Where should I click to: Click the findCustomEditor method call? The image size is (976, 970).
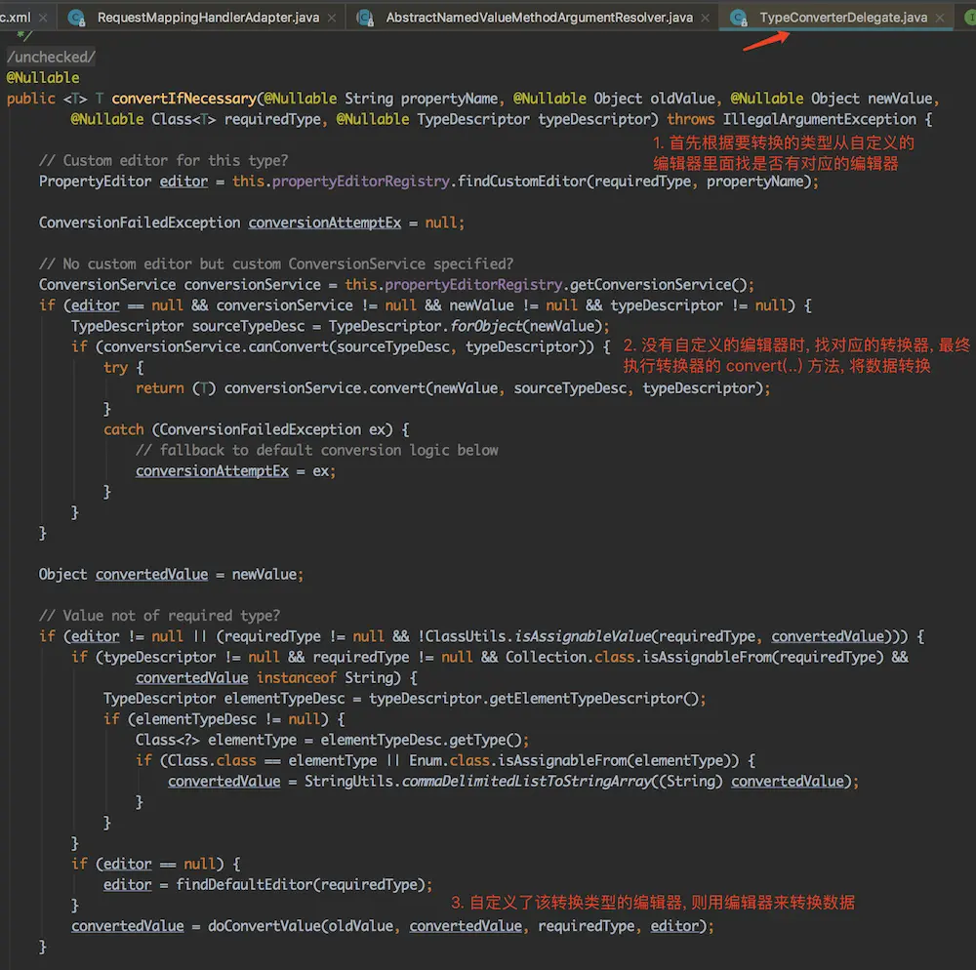(x=520, y=182)
